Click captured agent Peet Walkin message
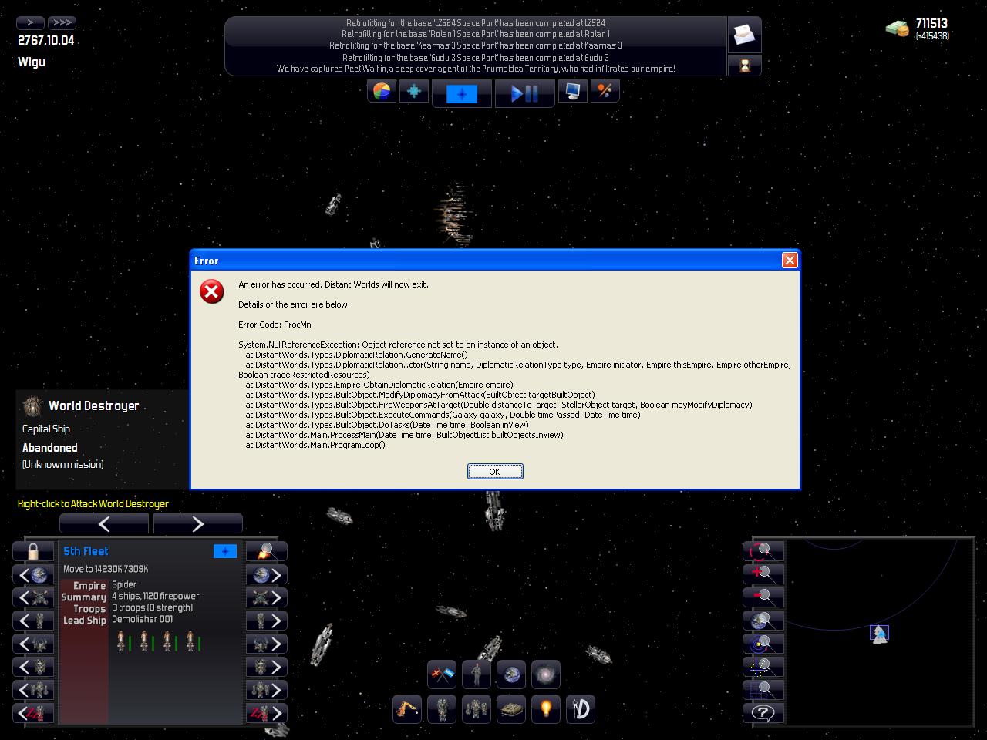The height and width of the screenshot is (740, 987). click(x=476, y=69)
